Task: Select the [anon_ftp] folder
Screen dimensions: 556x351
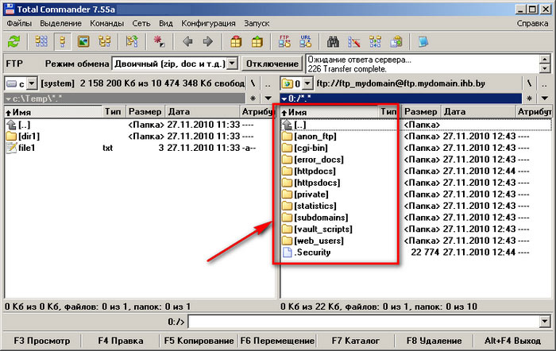Action: click(315, 136)
